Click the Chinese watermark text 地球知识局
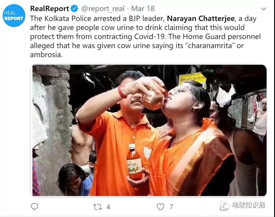Viewport: 275px width, 217px height. point(248,205)
